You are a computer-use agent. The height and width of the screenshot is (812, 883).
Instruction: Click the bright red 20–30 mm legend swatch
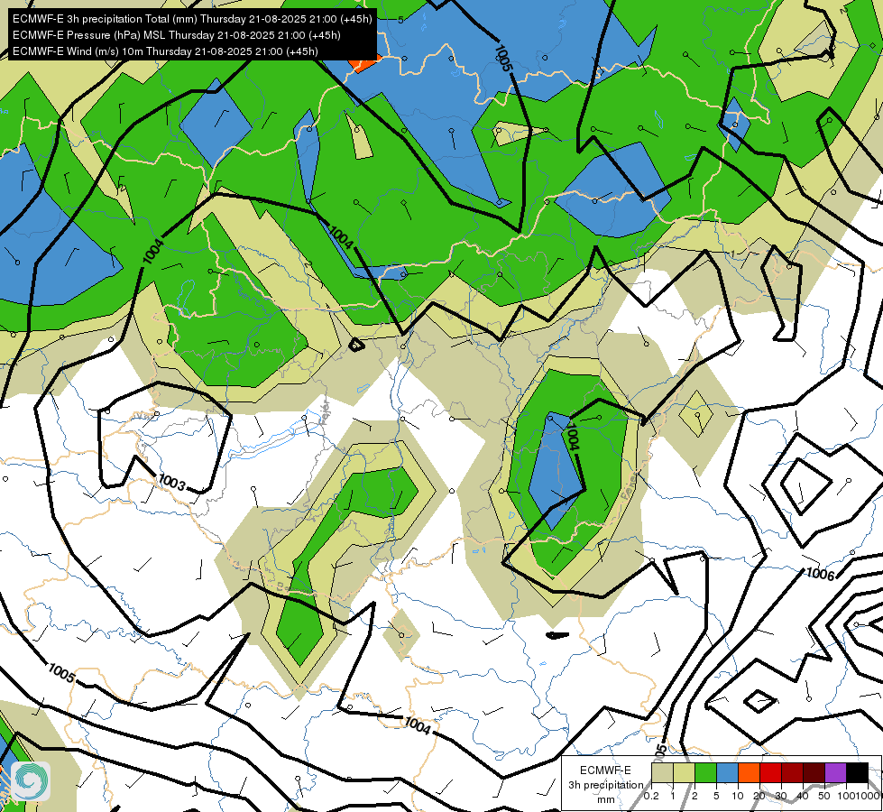click(770, 772)
